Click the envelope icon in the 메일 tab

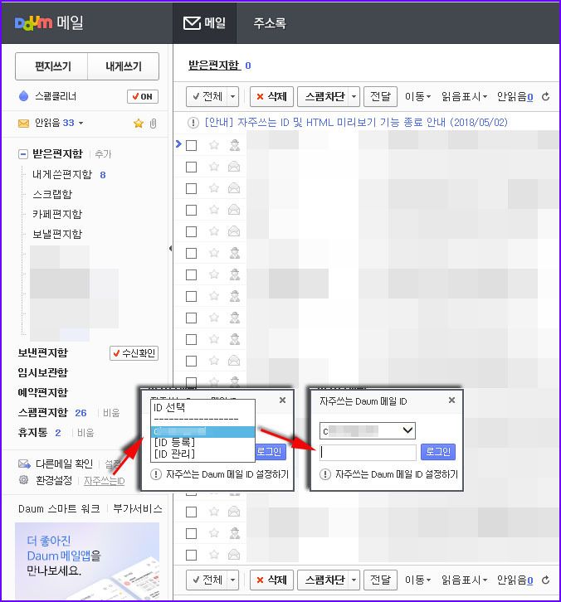coord(192,23)
